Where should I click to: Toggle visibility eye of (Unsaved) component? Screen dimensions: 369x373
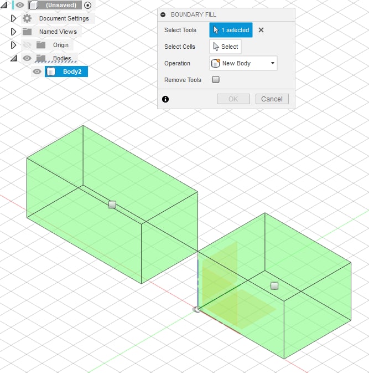coord(20,5)
